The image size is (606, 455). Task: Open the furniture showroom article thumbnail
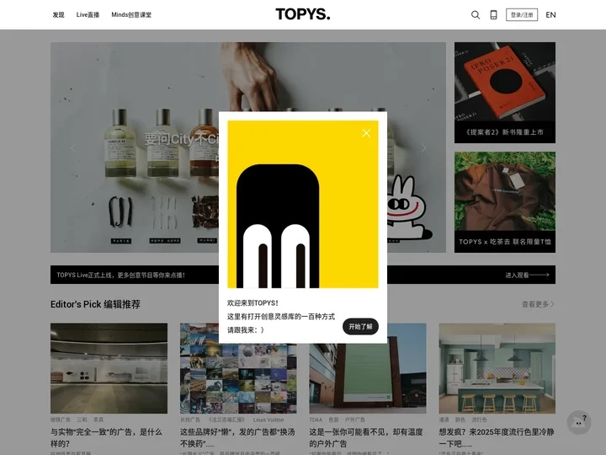pos(109,368)
